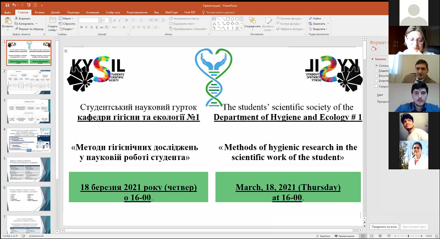
Task: Switch to the Animations (Анимация) tab
Action: pyautogui.click(x=92, y=12)
